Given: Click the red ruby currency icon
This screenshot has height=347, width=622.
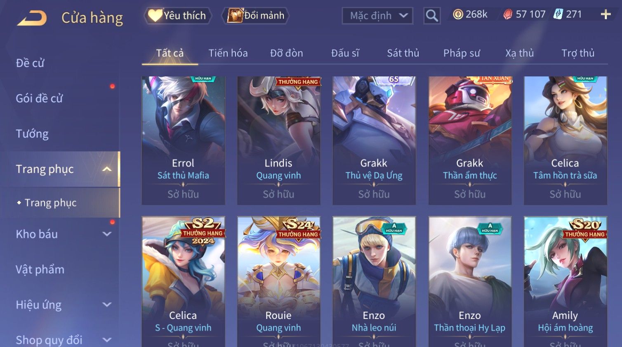Looking at the screenshot, I should click(x=508, y=14).
